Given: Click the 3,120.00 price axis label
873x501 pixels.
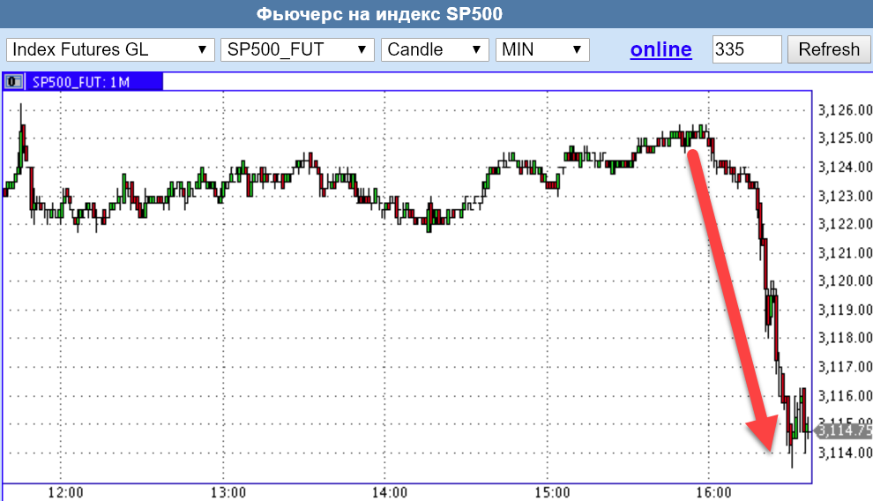Looking at the screenshot, I should [845, 281].
